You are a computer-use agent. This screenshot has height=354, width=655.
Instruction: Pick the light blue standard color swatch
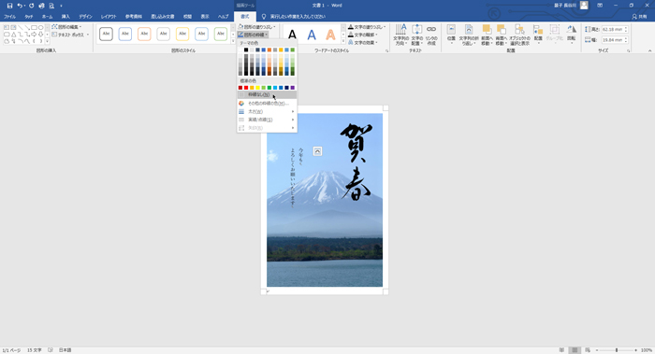tap(275, 88)
